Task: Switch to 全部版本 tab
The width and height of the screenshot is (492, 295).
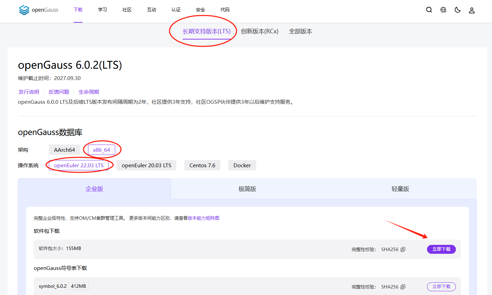Action: coord(300,31)
